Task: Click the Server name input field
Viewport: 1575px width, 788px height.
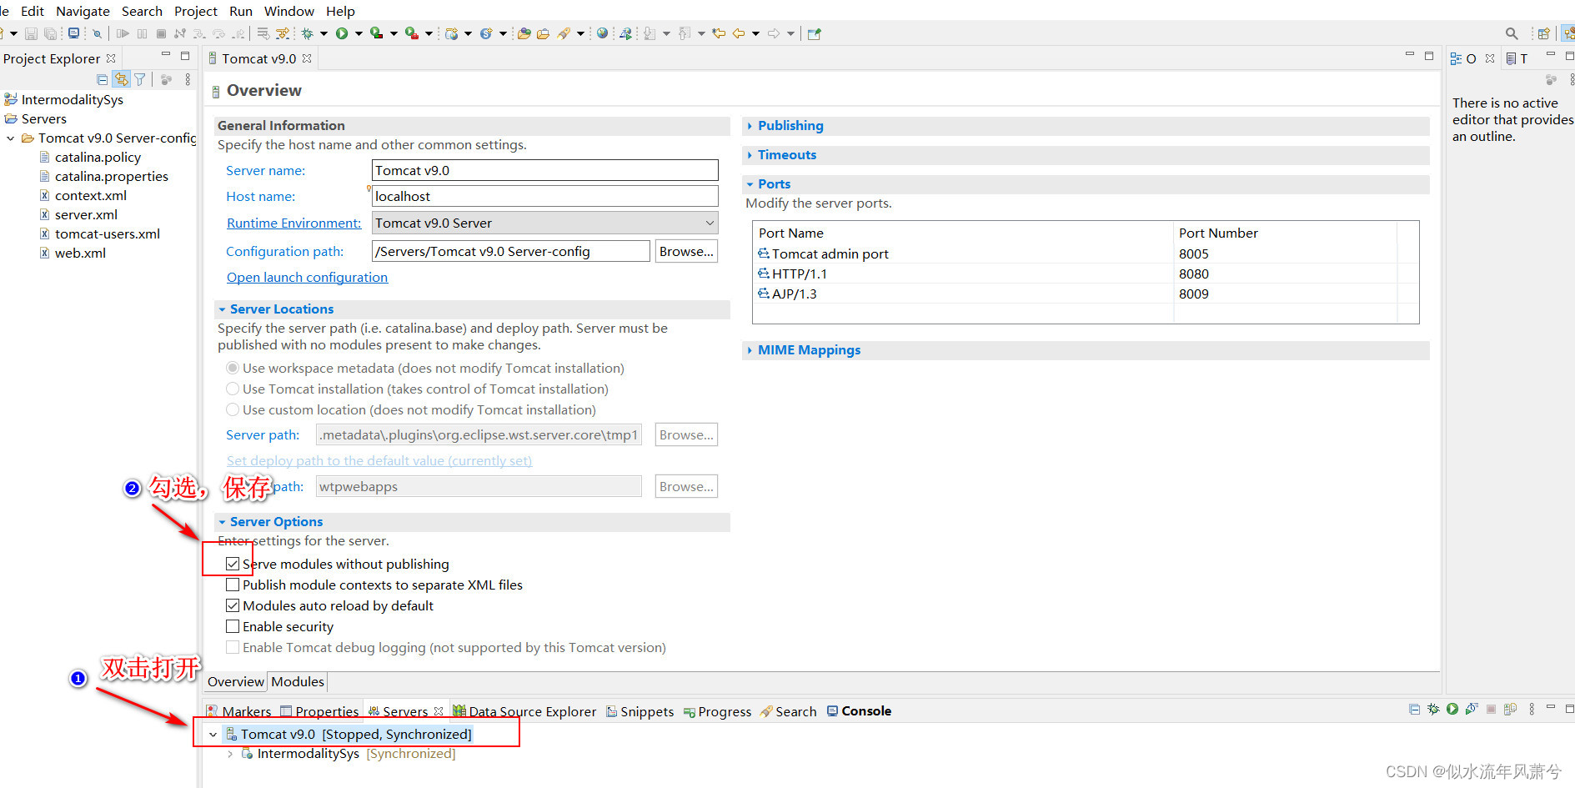Action: point(545,170)
